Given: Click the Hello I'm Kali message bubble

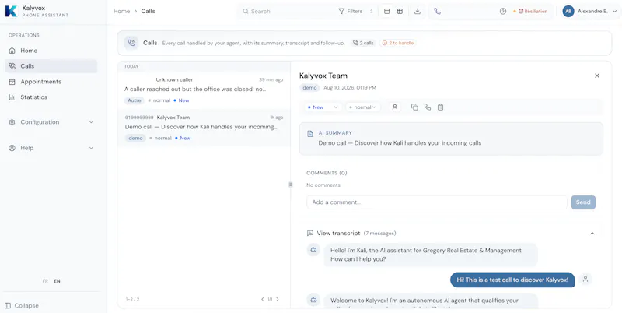Looking at the screenshot, I should (431, 255).
